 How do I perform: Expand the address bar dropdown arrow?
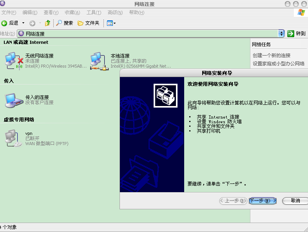pyautogui.click(x=281, y=34)
